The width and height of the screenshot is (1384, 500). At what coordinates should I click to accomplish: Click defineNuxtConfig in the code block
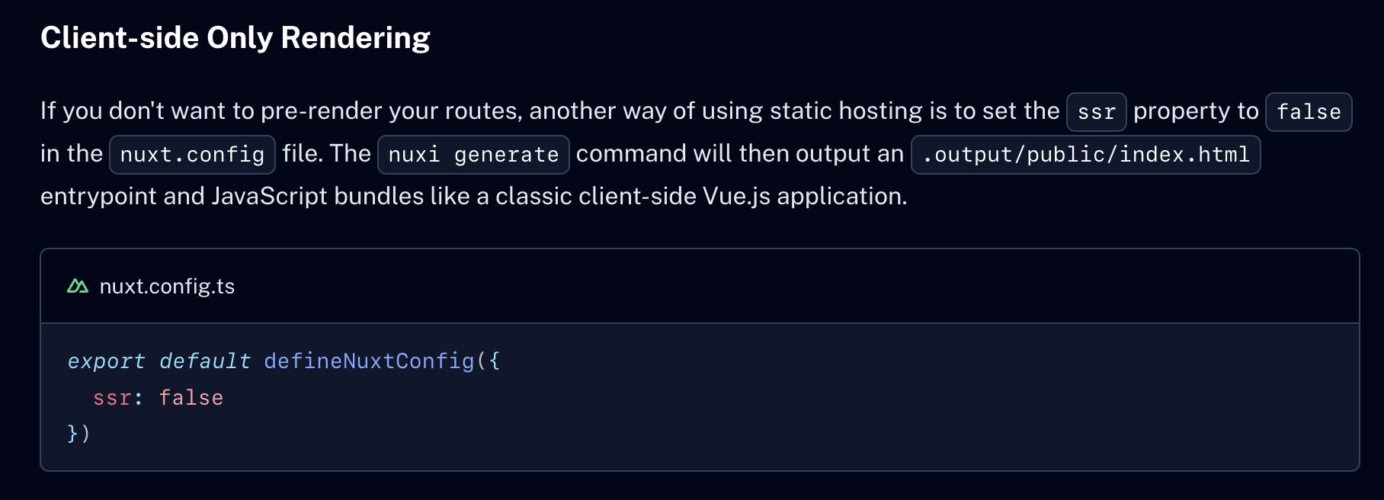[x=369, y=361]
